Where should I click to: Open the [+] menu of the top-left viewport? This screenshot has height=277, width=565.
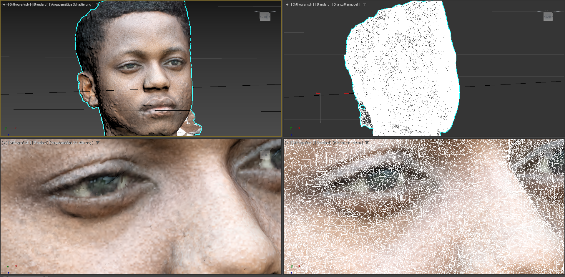[x=4, y=4]
